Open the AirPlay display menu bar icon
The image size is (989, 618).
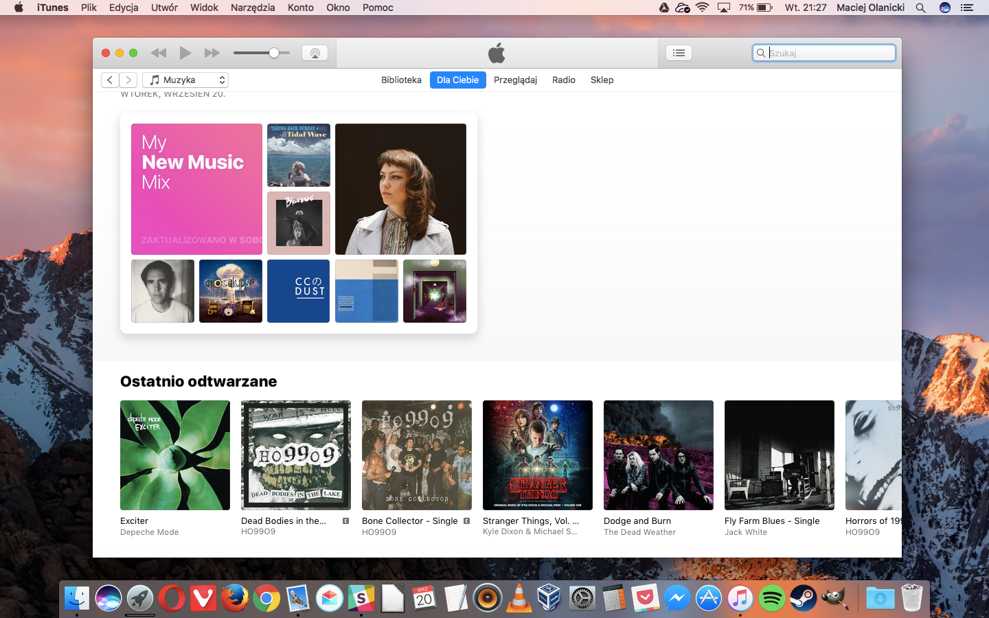click(x=724, y=8)
